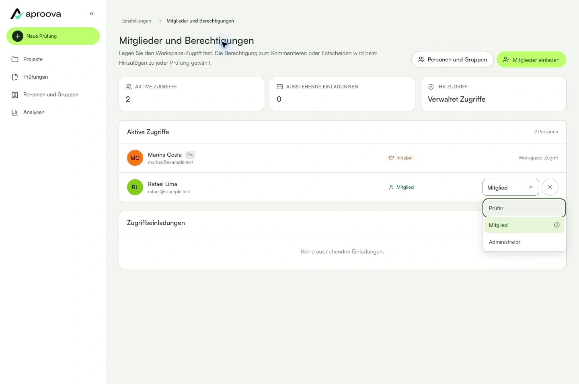Click the Einstellungen breadcrumb link
This screenshot has height=384, width=579.
[x=137, y=21]
